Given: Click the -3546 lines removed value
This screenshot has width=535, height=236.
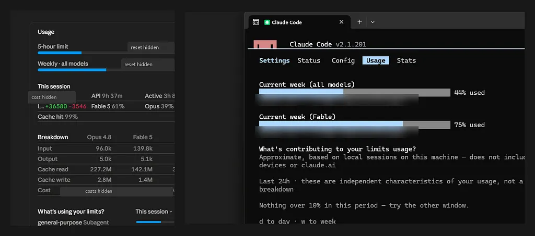Looking at the screenshot, I should [x=77, y=106].
